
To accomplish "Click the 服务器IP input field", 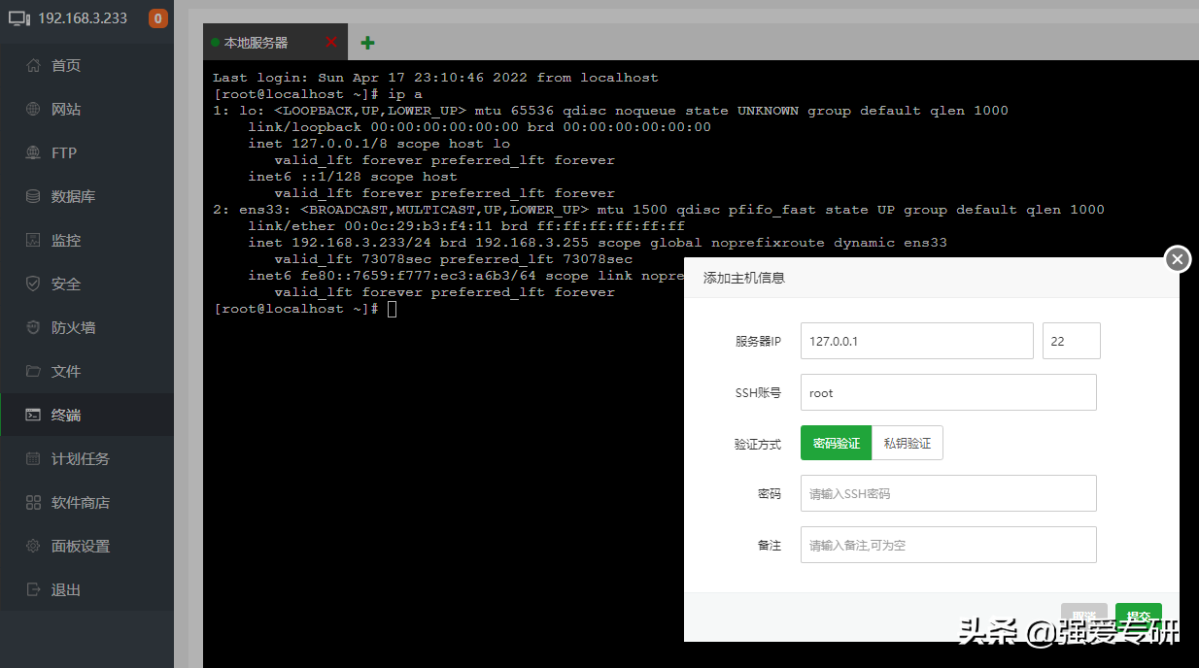I will [917, 342].
